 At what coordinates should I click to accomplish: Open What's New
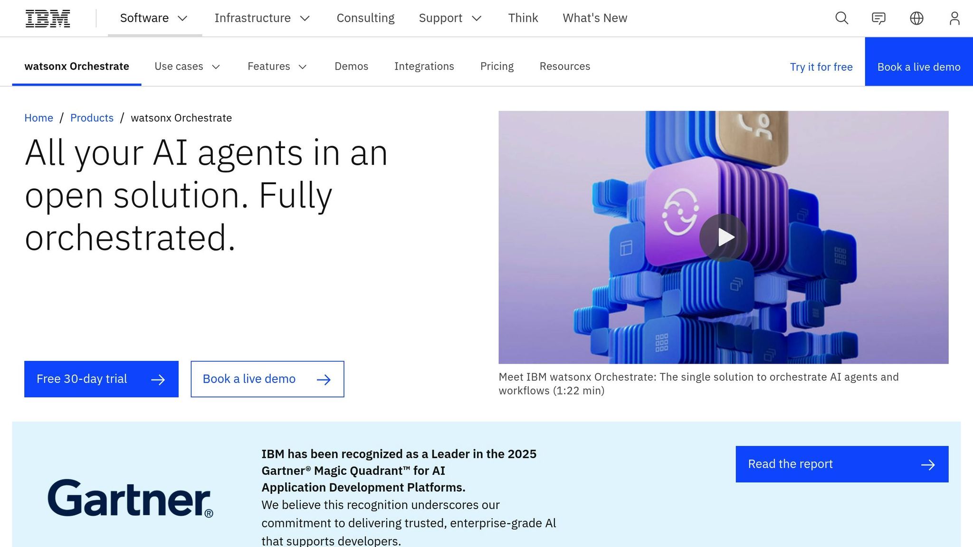(594, 18)
